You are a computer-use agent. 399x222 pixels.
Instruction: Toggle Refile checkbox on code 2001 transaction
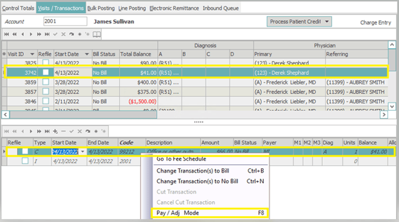[x=25, y=161]
